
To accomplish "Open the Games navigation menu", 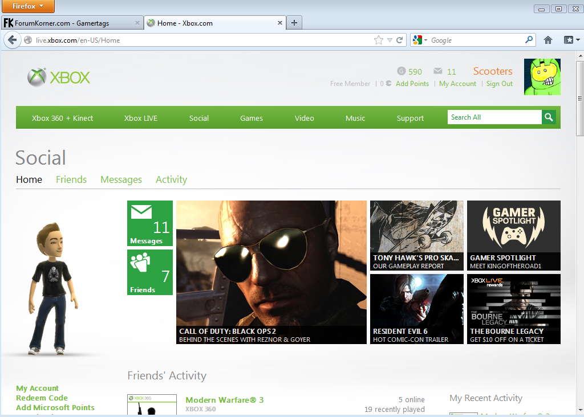I will coord(252,118).
